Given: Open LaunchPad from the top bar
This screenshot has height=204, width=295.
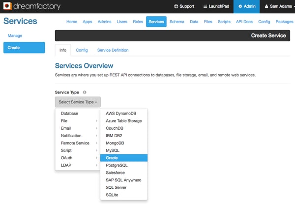Looking at the screenshot, I should point(216,6).
